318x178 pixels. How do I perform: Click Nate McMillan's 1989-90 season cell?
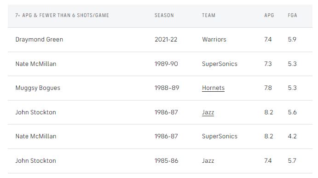[166, 64]
